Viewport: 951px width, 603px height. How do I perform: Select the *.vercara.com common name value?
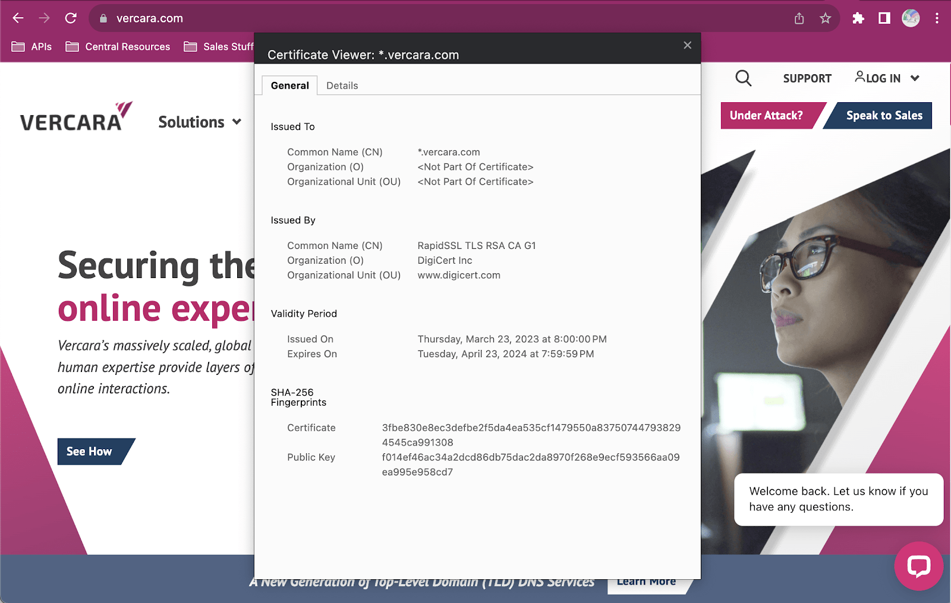click(x=449, y=152)
